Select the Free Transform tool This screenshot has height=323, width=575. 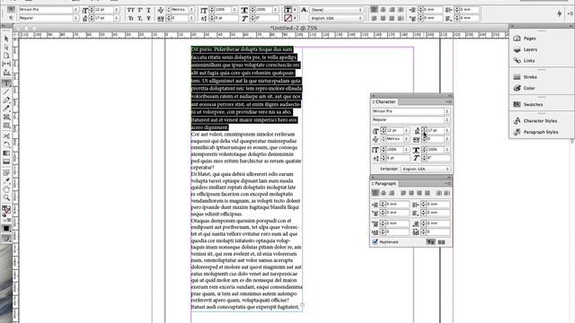pos(6,144)
